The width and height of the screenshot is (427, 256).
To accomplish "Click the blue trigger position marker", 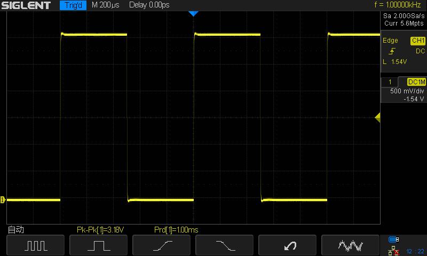I will pyautogui.click(x=193, y=14).
